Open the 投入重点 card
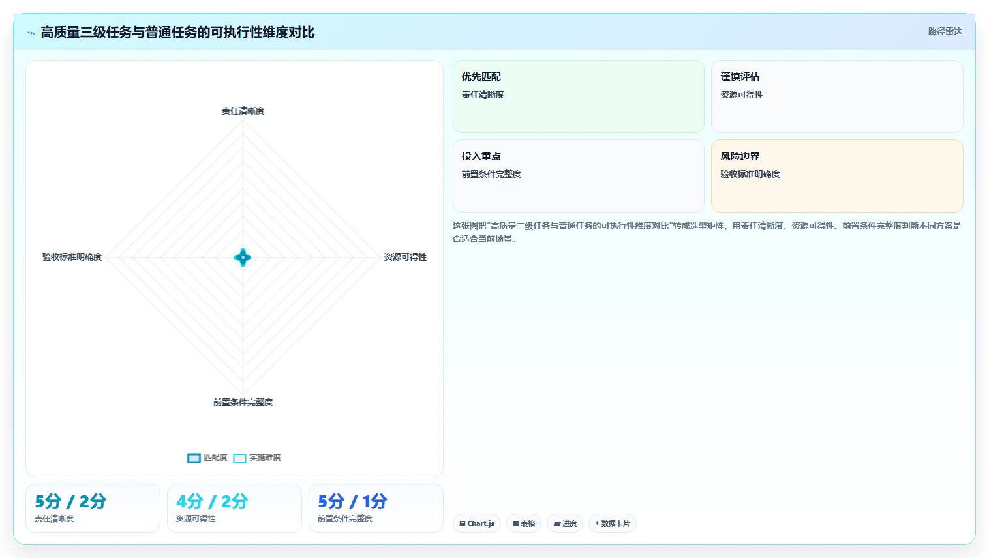 pyautogui.click(x=578, y=176)
